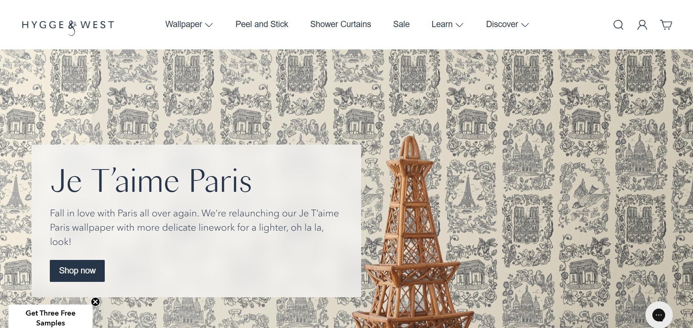Open the chat support bubble
The image size is (693, 328).
(x=659, y=314)
